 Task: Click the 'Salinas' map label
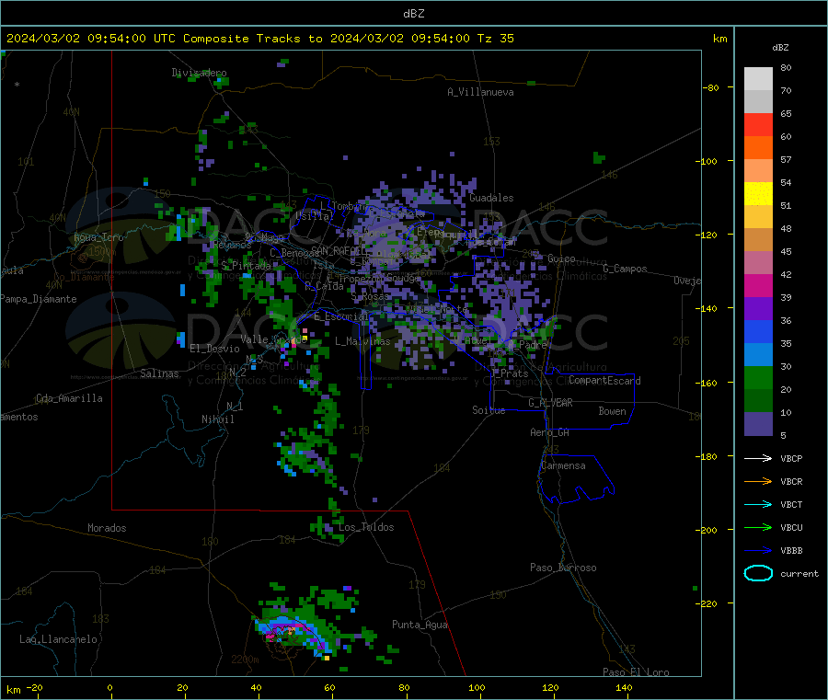tap(159, 373)
